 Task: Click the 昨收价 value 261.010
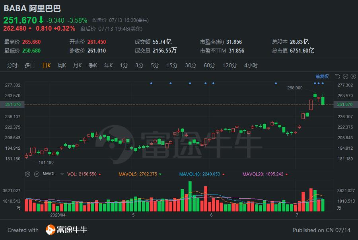tap(97, 51)
